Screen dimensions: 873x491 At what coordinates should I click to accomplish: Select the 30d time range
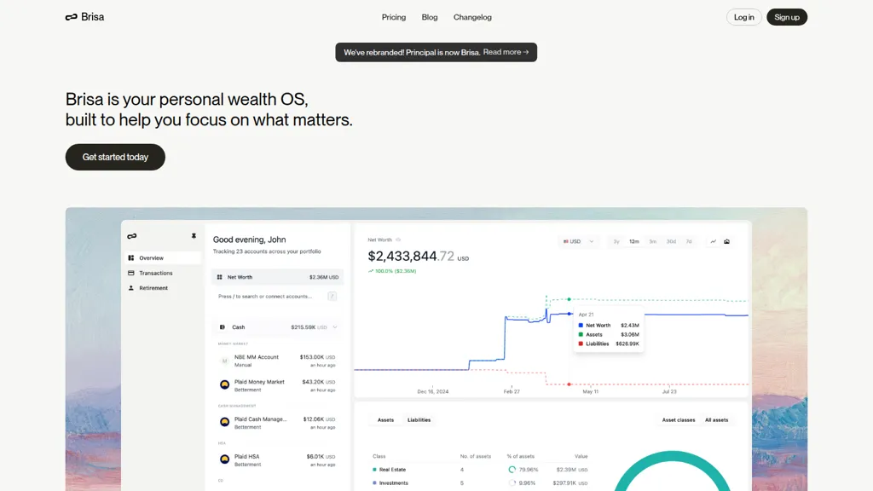tap(671, 241)
